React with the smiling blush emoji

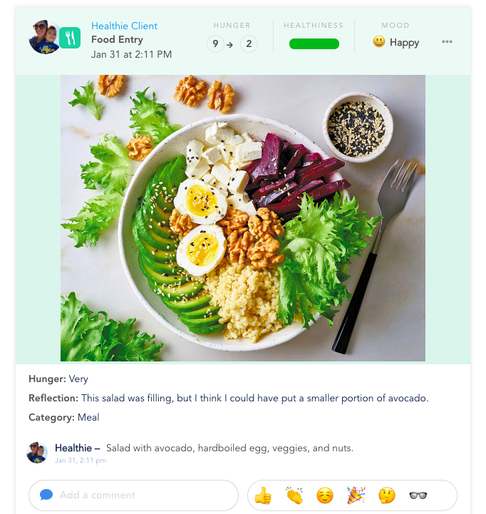coord(325,495)
